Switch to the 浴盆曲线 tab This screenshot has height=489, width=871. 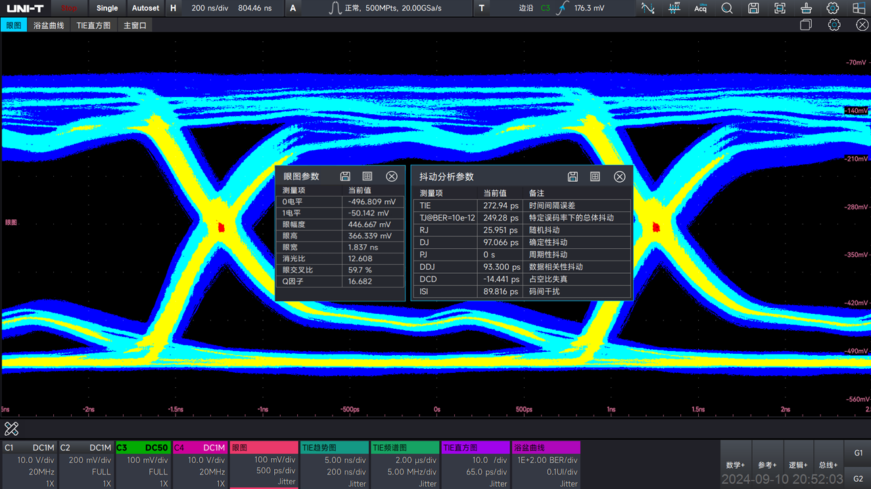[x=49, y=26]
